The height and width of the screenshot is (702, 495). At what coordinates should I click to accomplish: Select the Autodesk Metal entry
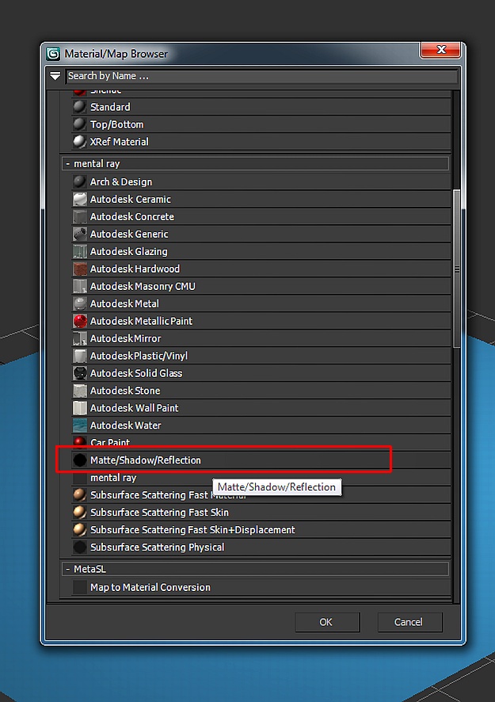coord(261,303)
